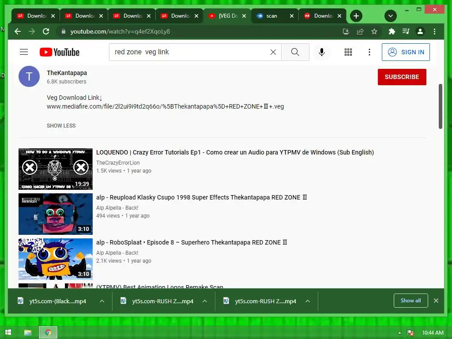
Task: Click the share page icon
Action: 360,31
